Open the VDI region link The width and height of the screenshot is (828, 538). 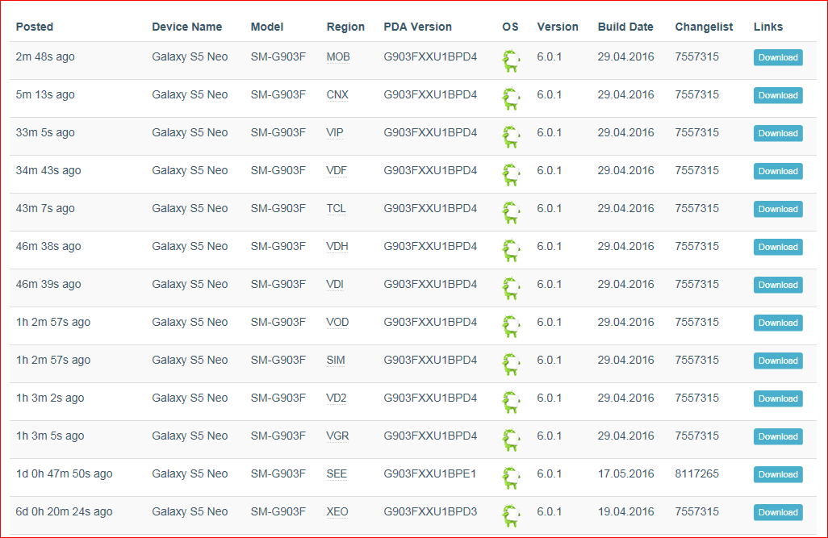point(335,285)
